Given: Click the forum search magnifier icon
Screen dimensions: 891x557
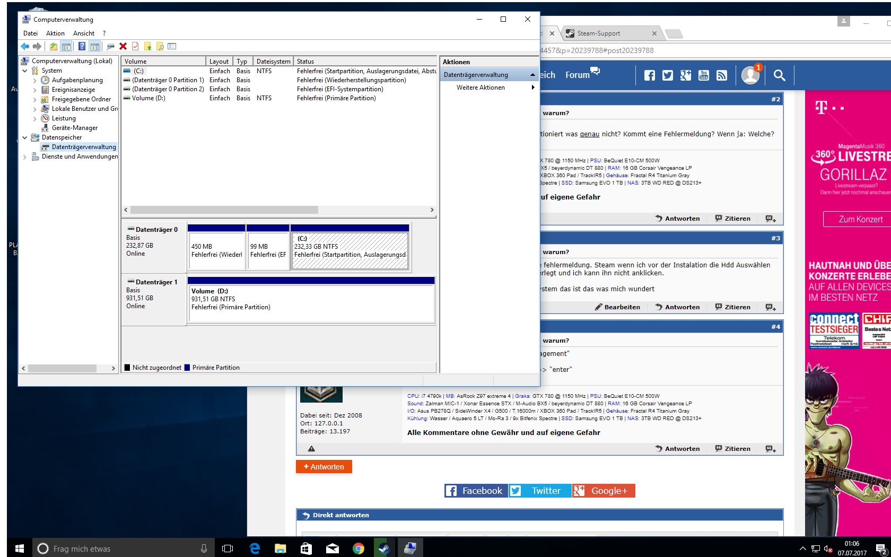Looking at the screenshot, I should (779, 75).
